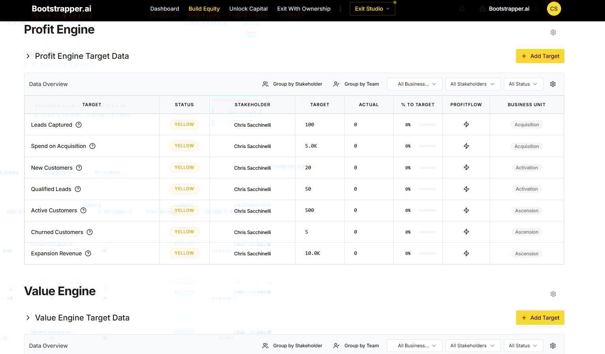Image resolution: width=605 pixels, height=354 pixels.
Task: Toggle Group by Stakeholder in Value Engine
Action: [x=292, y=346]
